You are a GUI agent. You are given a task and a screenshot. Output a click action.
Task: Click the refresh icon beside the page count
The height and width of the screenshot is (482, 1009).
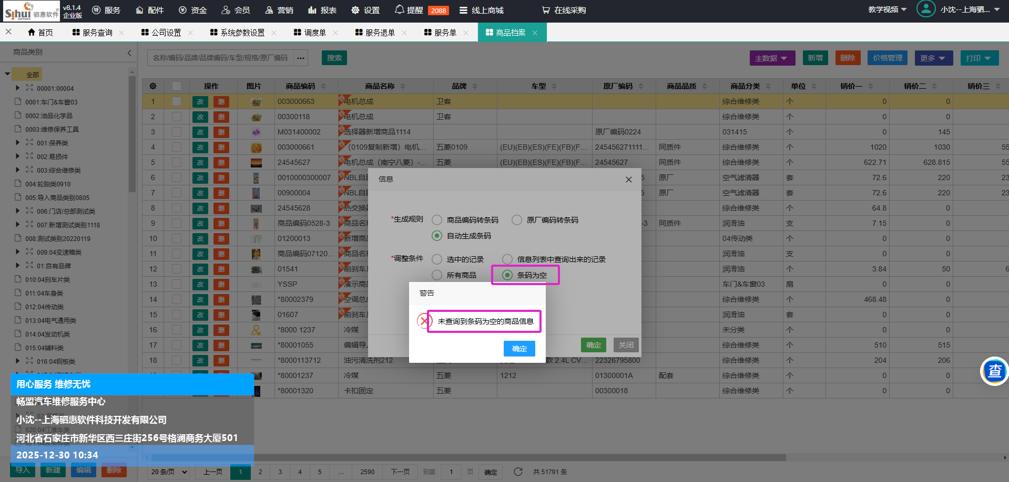[518, 471]
